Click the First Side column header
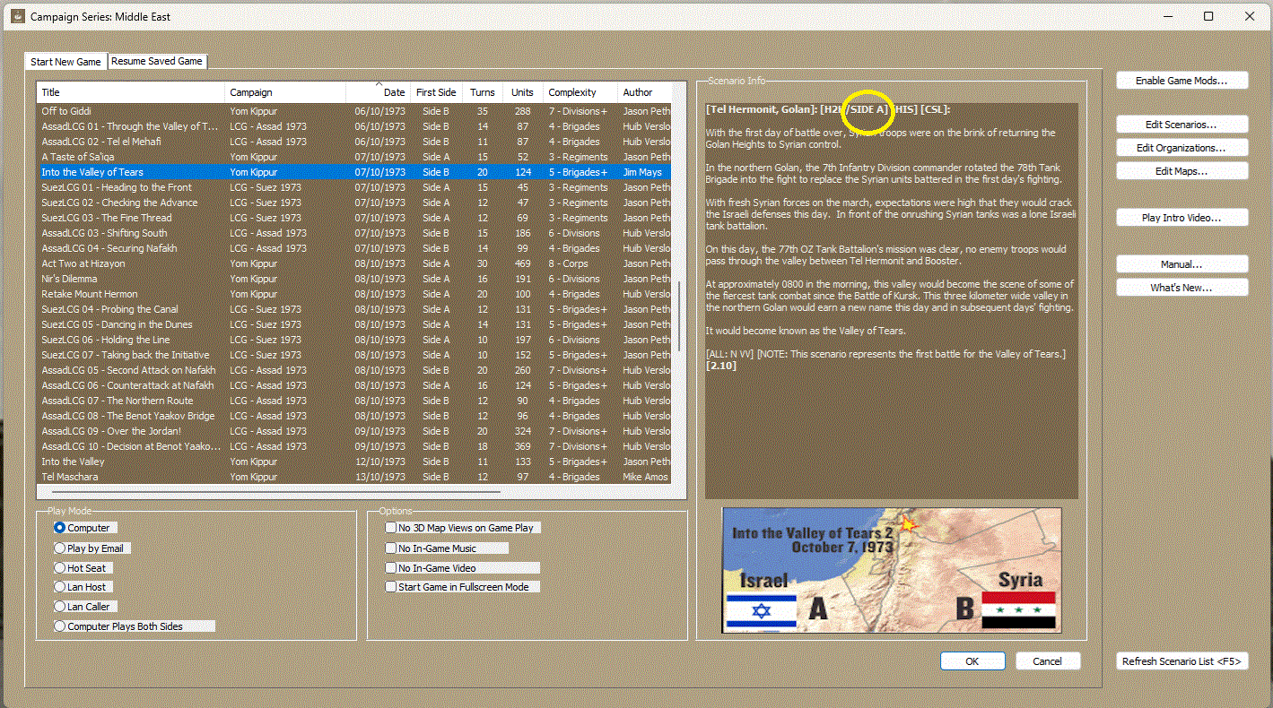 437,92
